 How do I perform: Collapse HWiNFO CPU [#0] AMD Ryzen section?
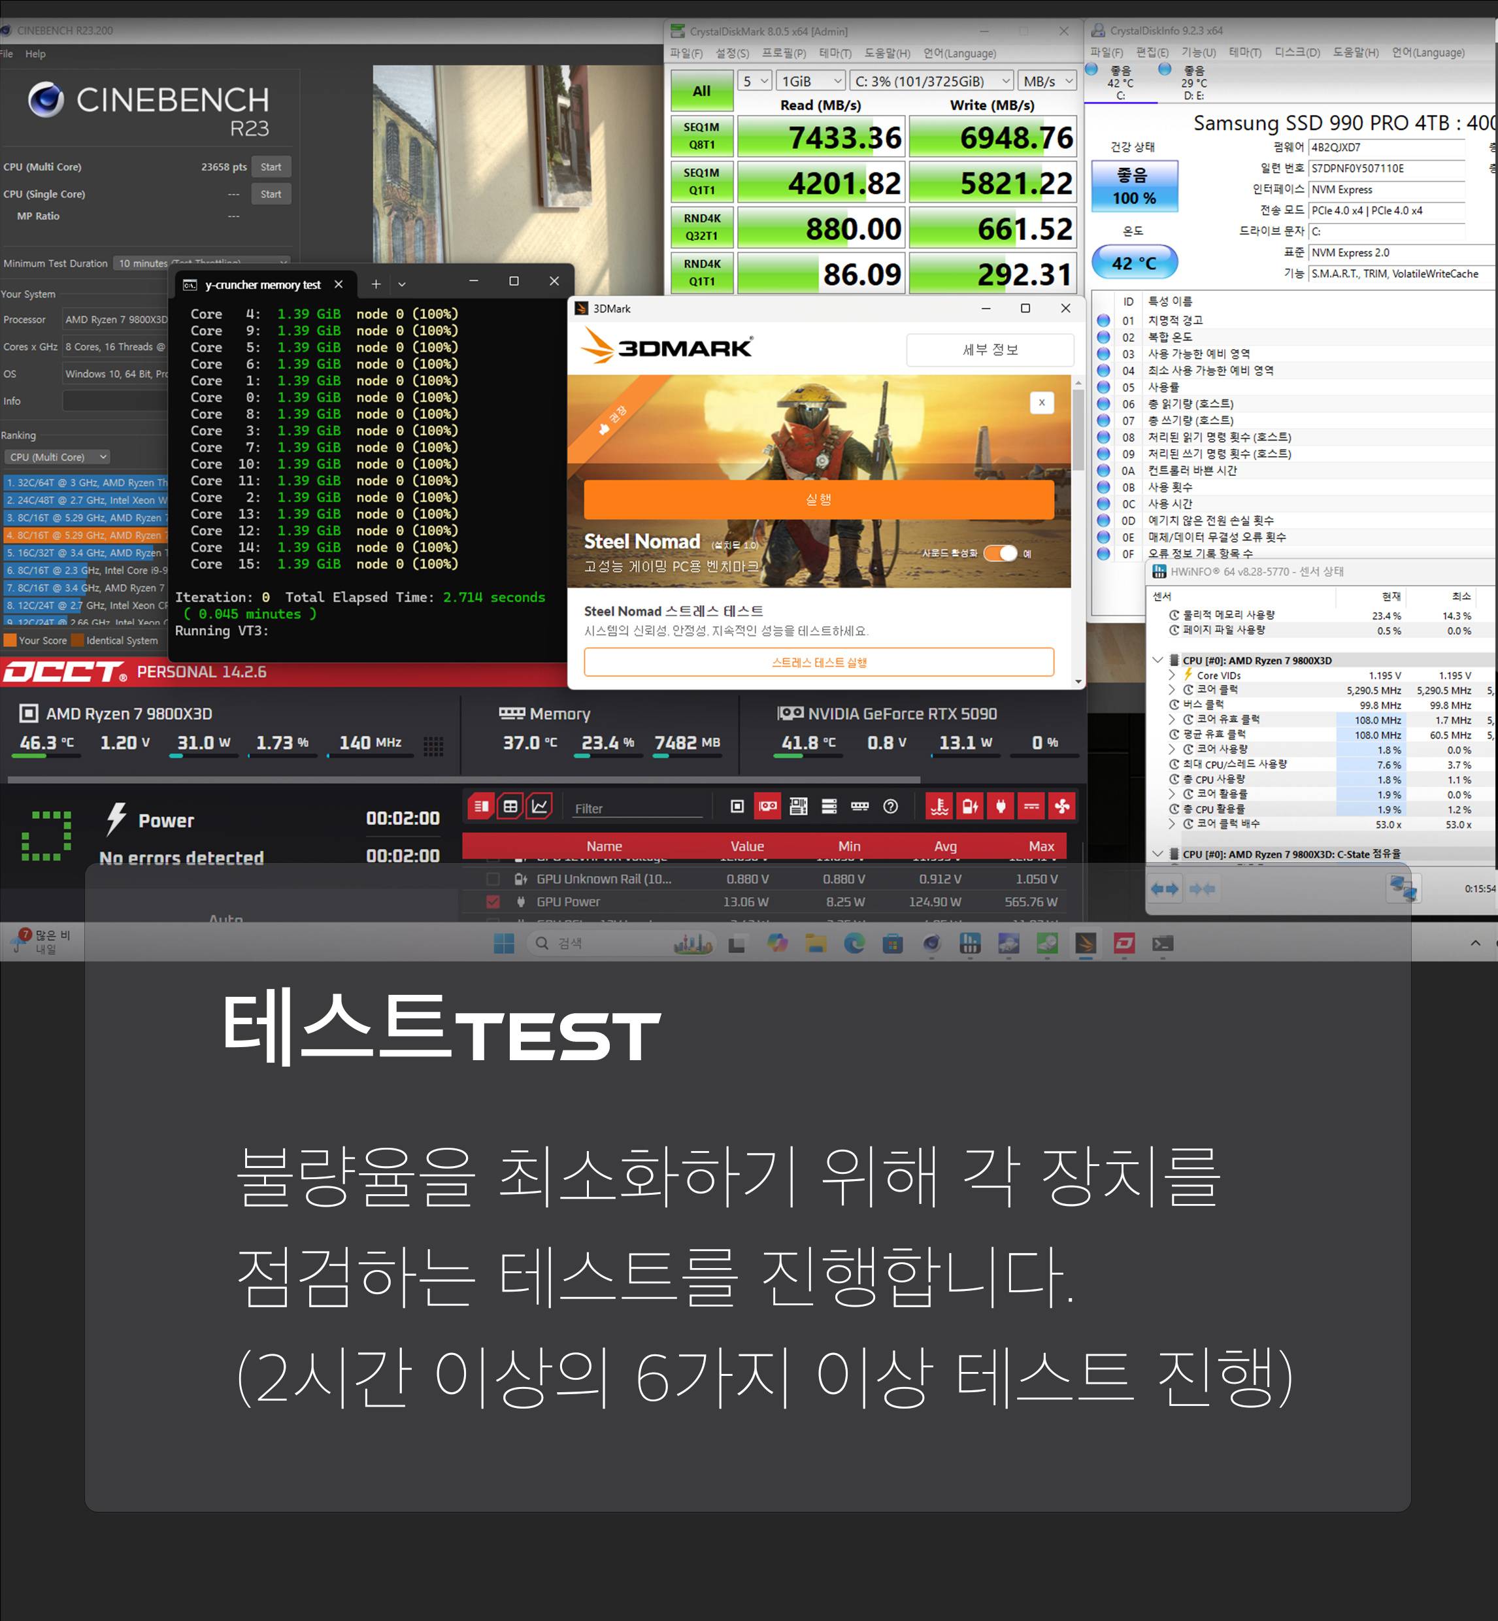coord(1158,660)
